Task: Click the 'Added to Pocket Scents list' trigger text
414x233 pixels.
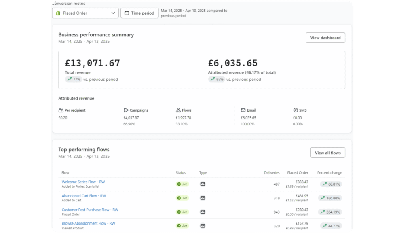Action: (80, 186)
